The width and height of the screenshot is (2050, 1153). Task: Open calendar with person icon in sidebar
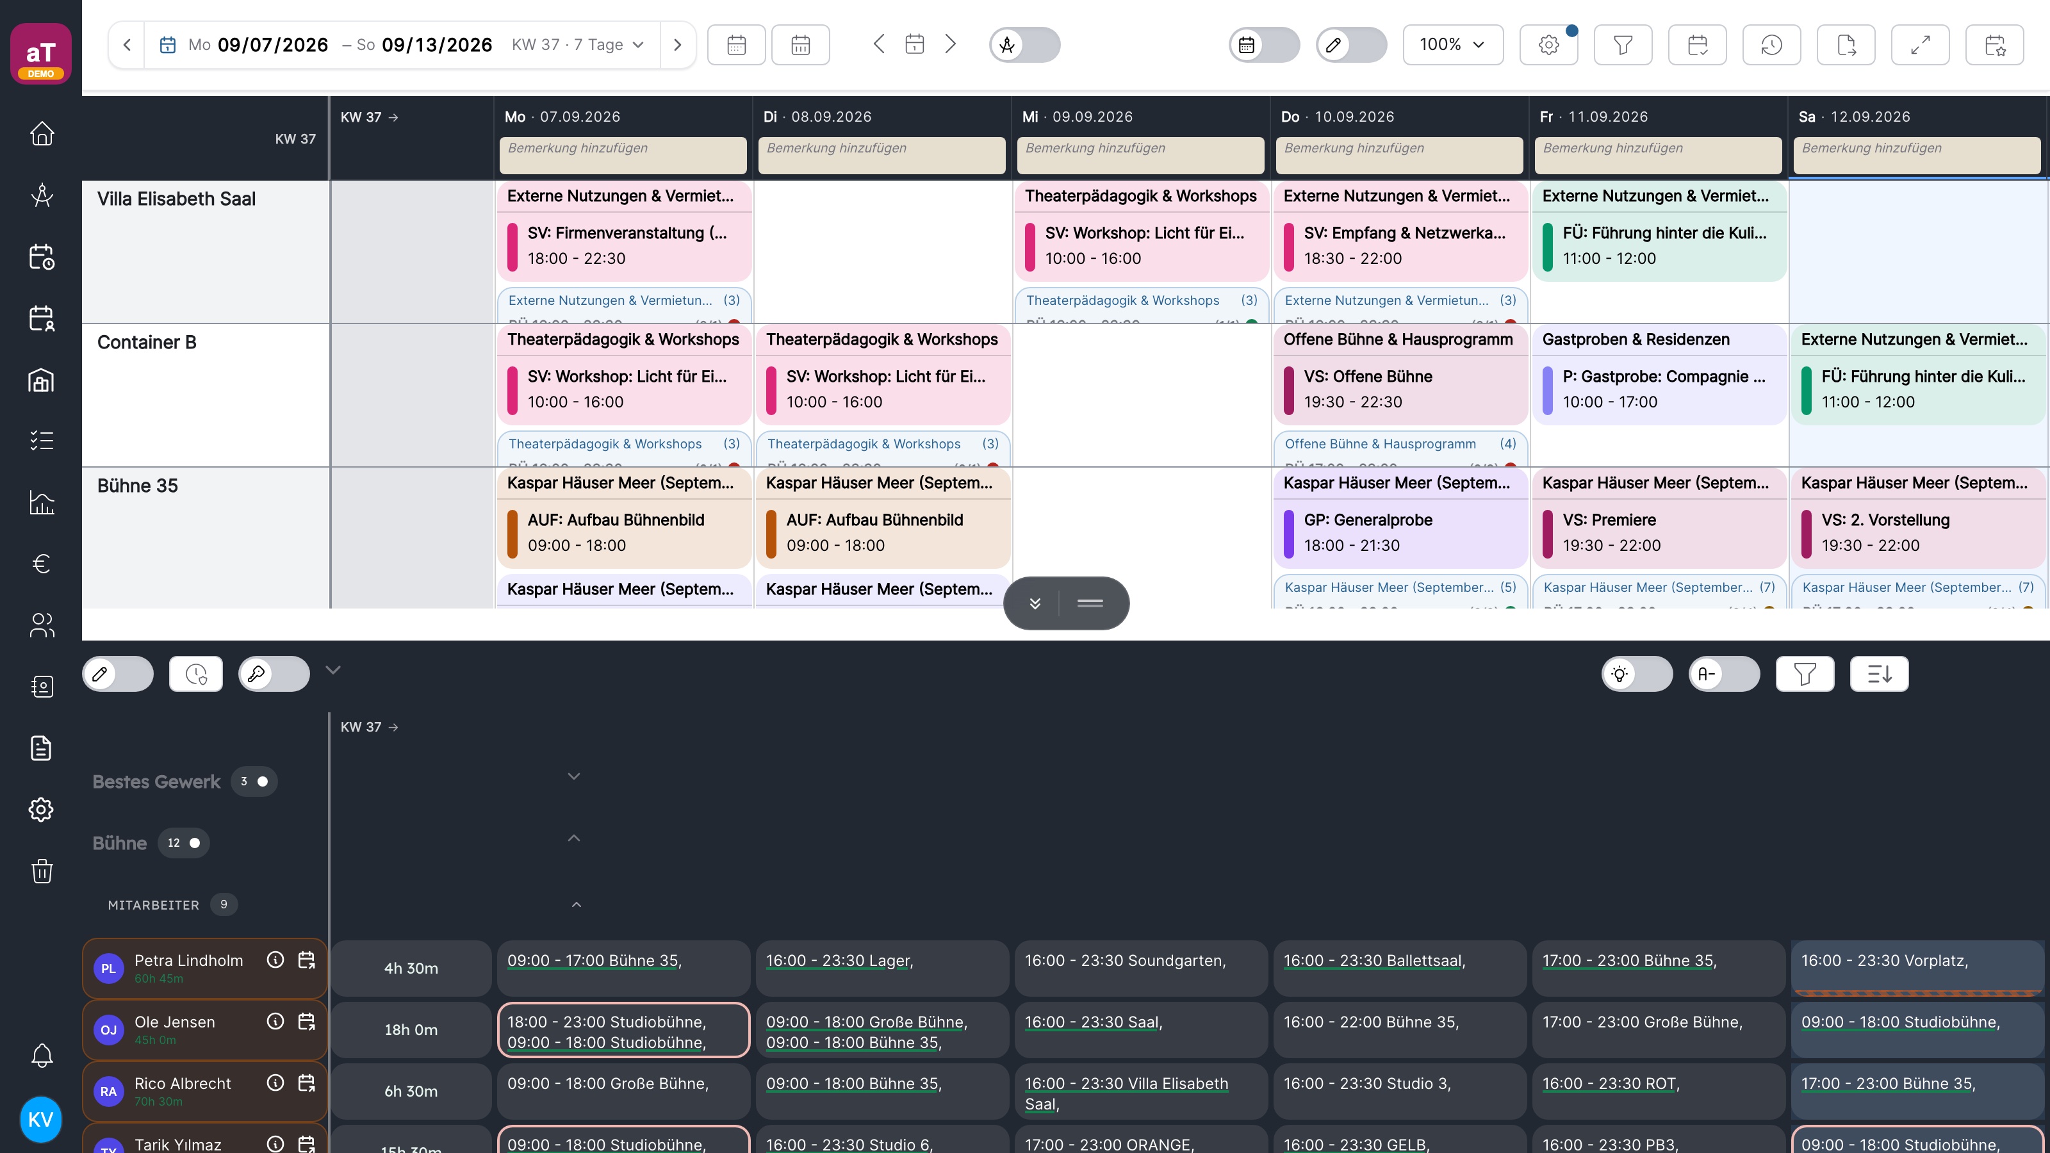click(42, 318)
